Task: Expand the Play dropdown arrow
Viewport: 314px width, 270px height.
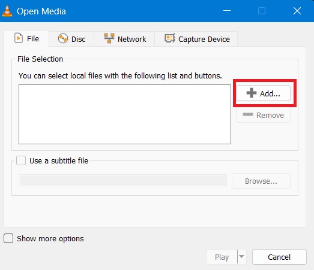Action: coord(242,257)
